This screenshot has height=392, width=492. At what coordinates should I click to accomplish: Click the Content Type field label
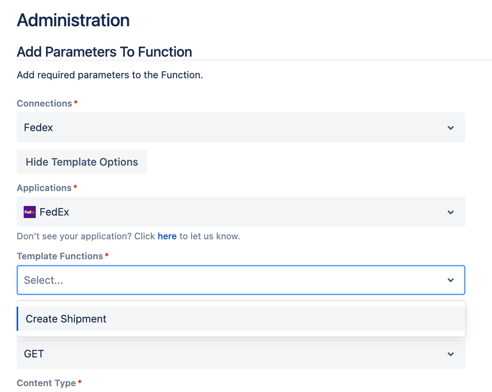coord(46,383)
